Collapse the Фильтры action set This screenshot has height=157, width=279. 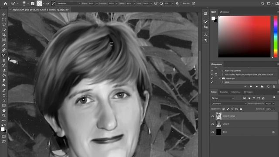pos(220,78)
